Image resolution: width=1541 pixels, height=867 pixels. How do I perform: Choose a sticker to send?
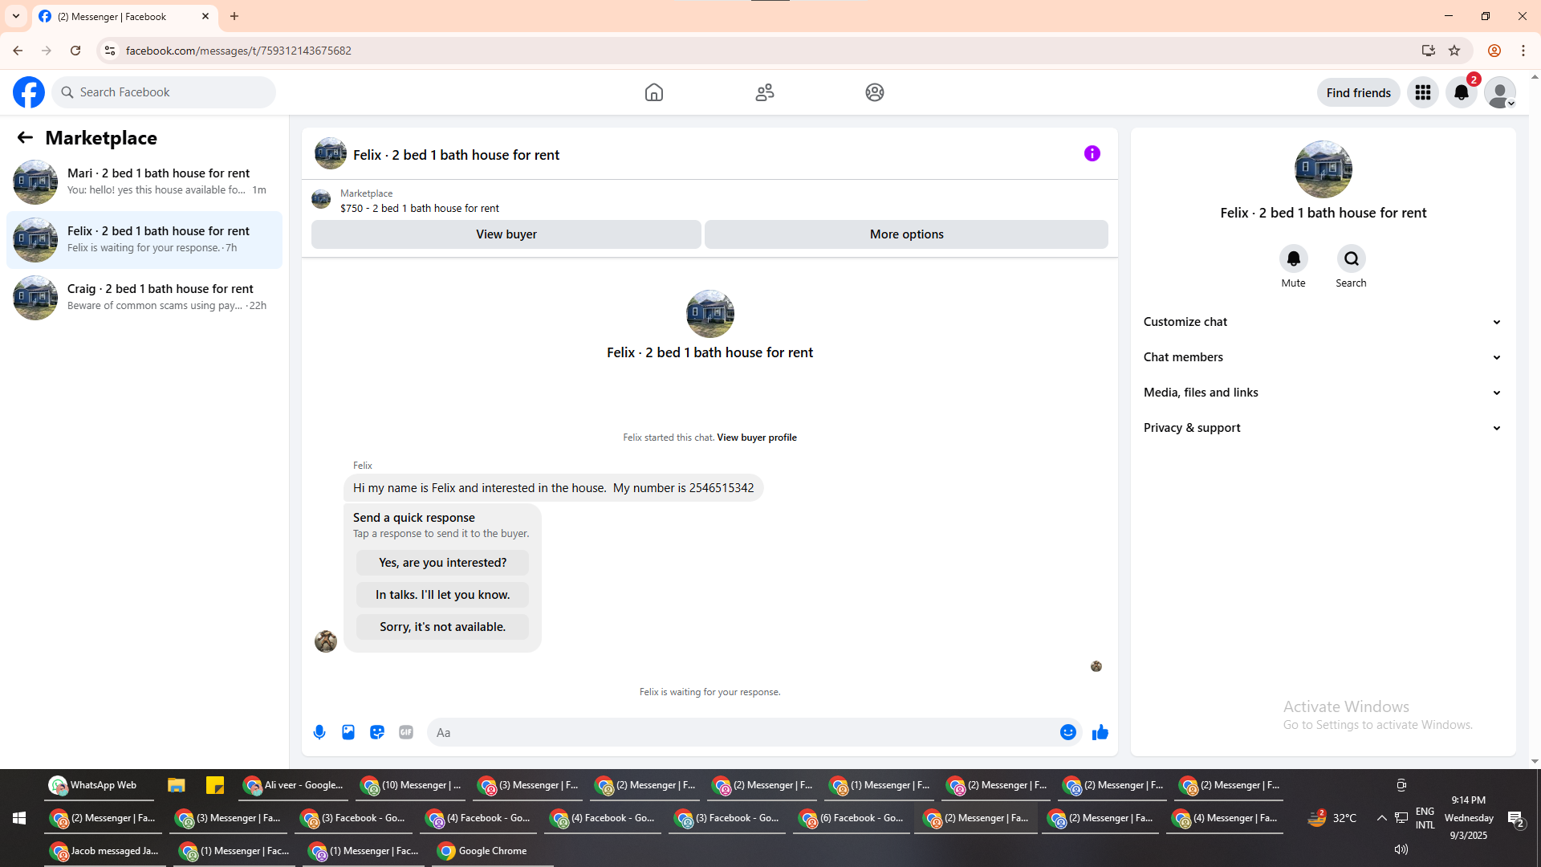[x=377, y=732]
